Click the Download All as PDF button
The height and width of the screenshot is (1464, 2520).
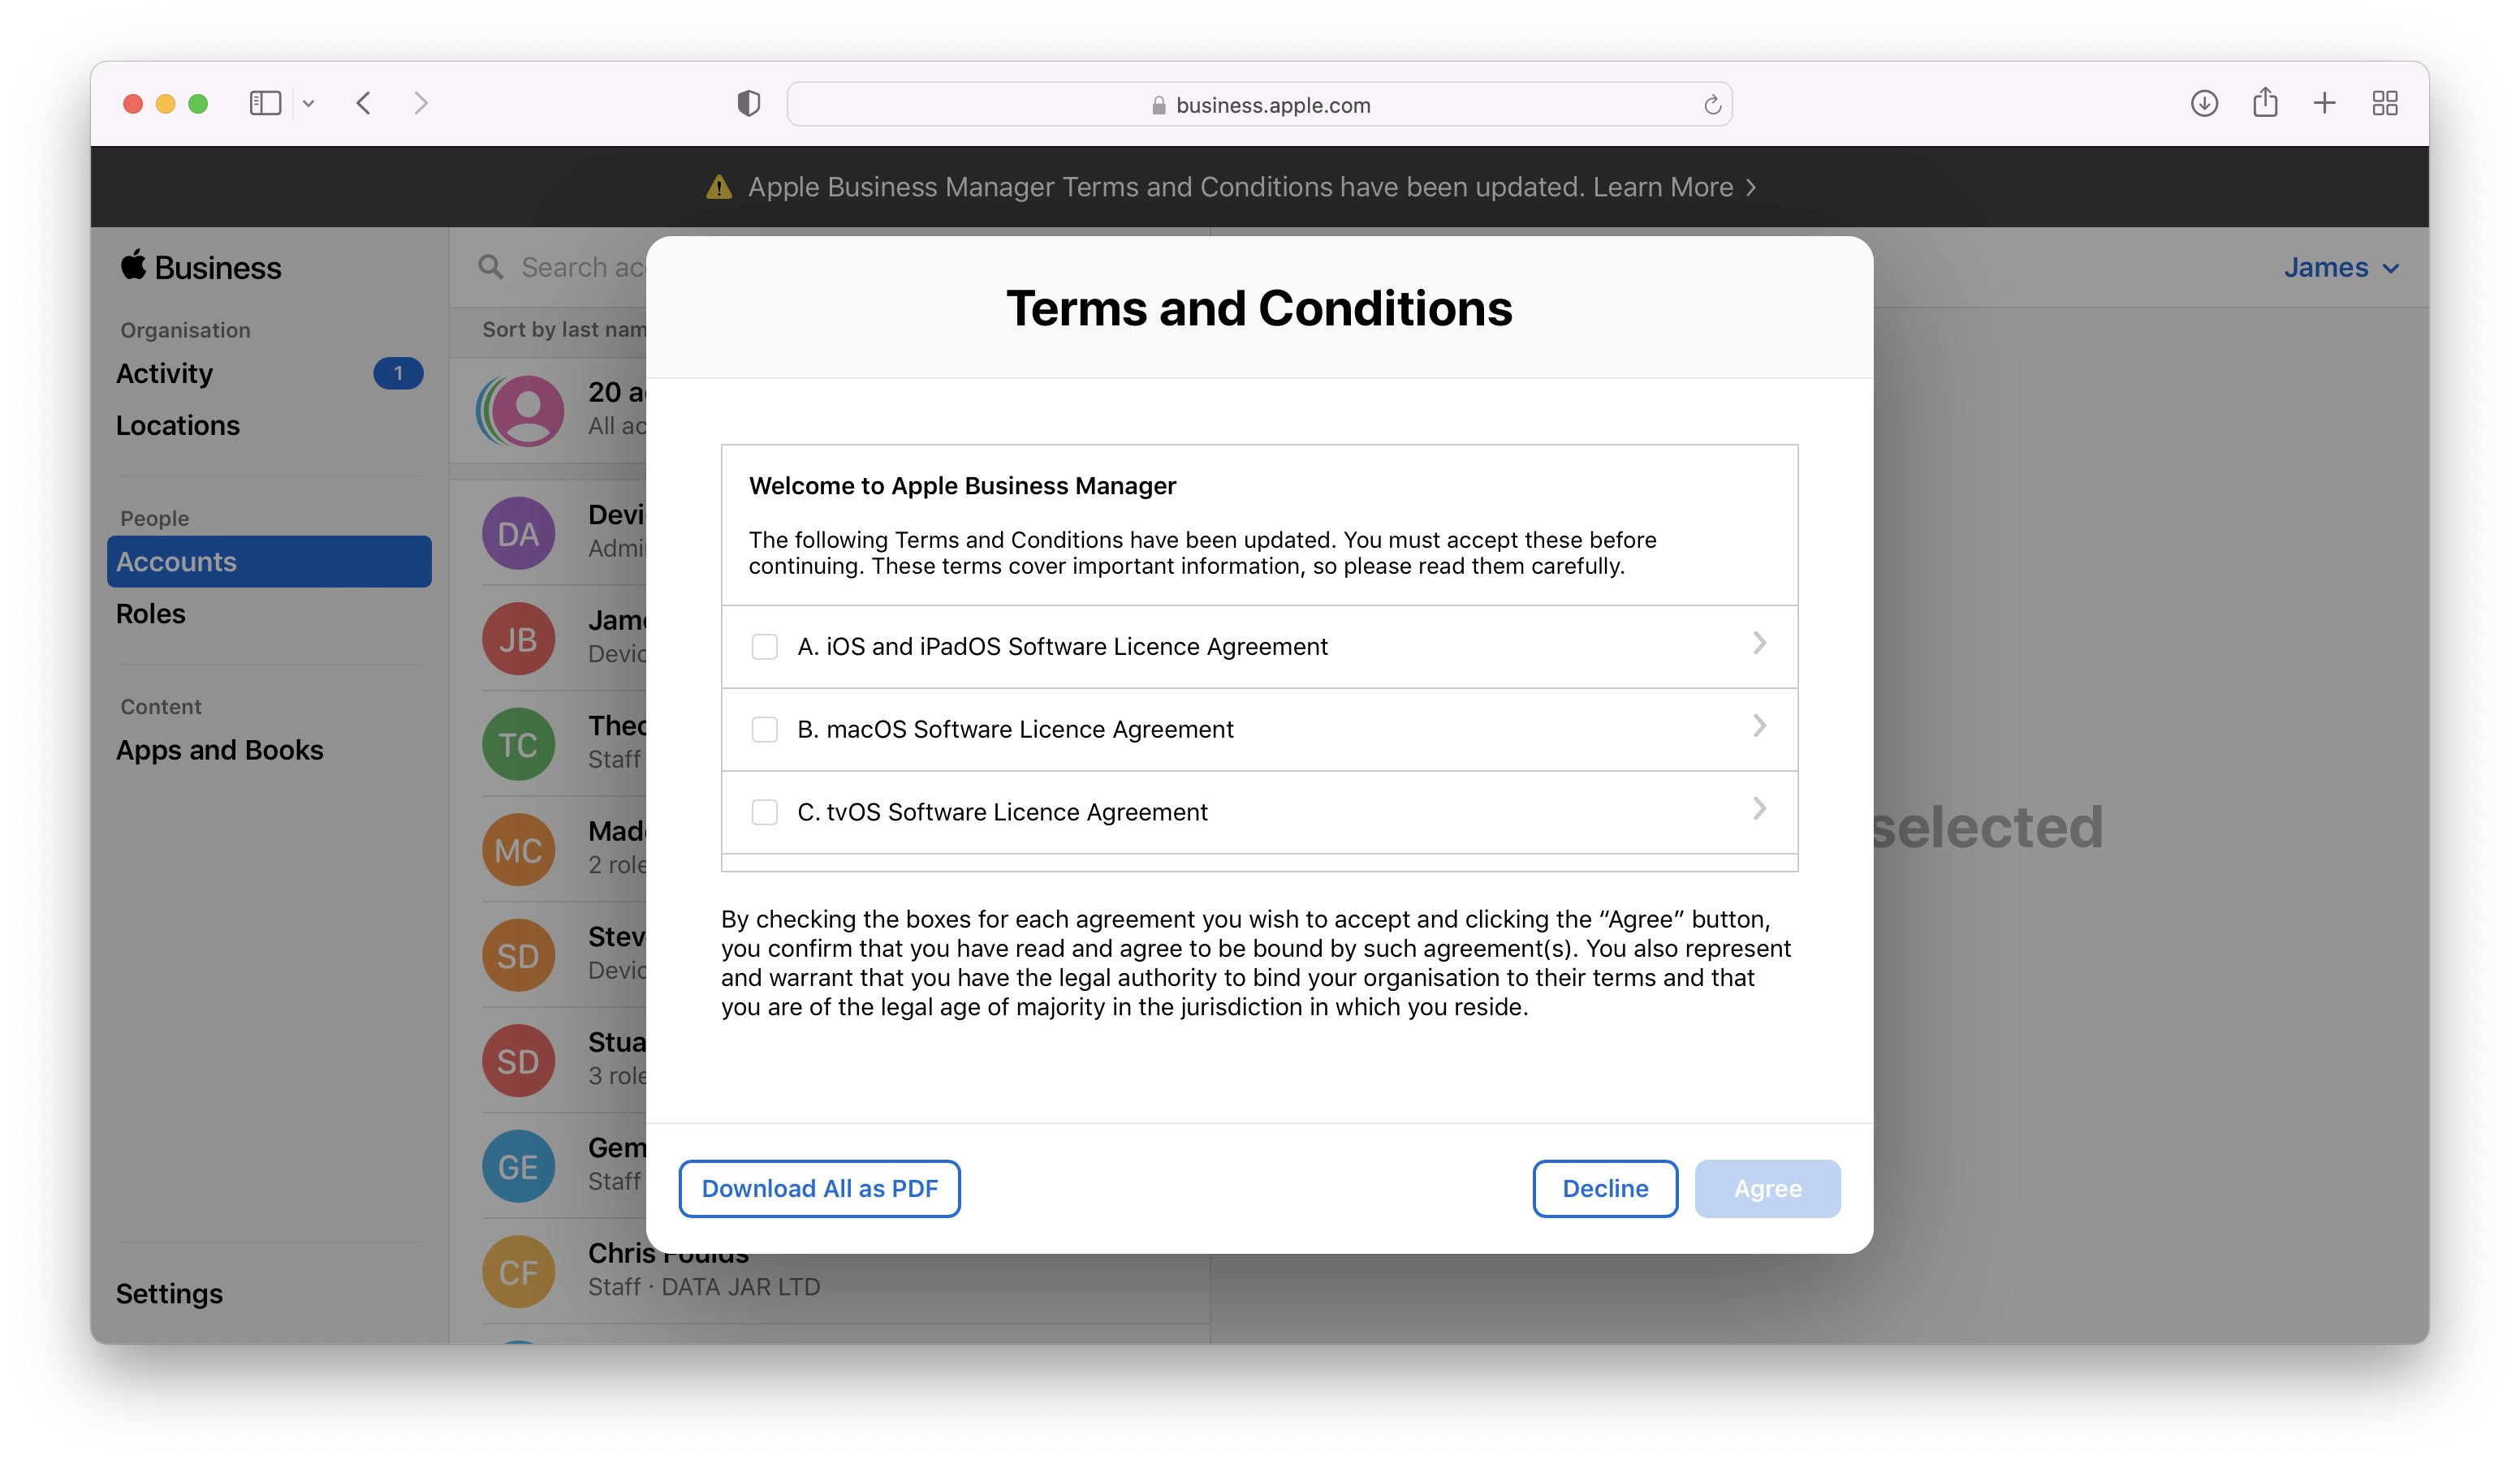tap(819, 1189)
